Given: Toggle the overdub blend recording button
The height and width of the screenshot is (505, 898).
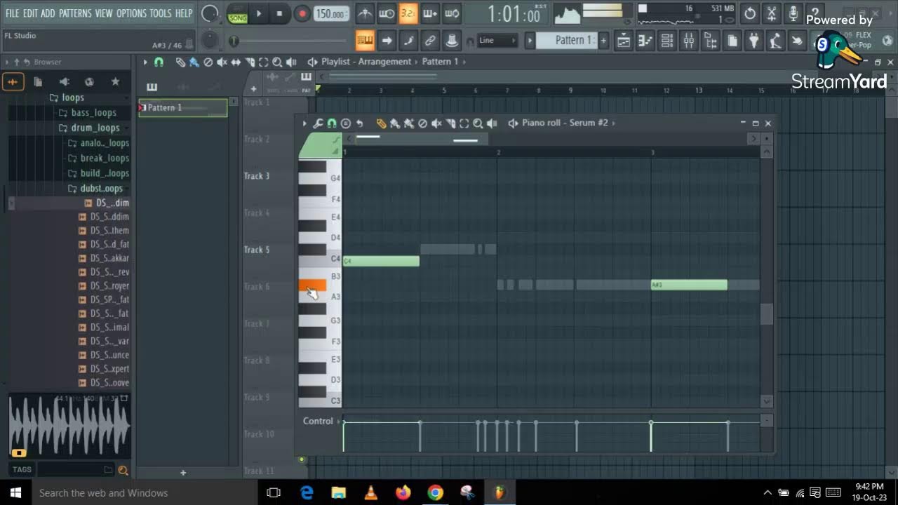Looking at the screenshot, I should pos(430,13).
